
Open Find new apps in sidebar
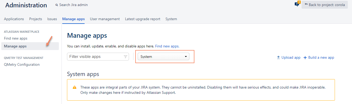[16, 38]
